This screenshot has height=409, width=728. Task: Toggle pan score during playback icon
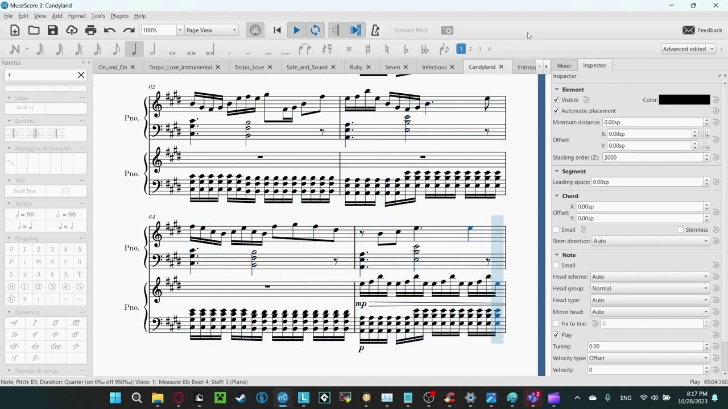coord(355,30)
